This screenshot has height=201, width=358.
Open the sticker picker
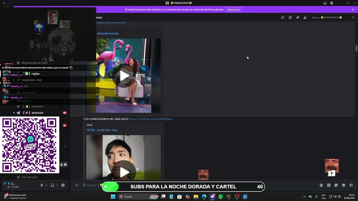click(x=336, y=185)
